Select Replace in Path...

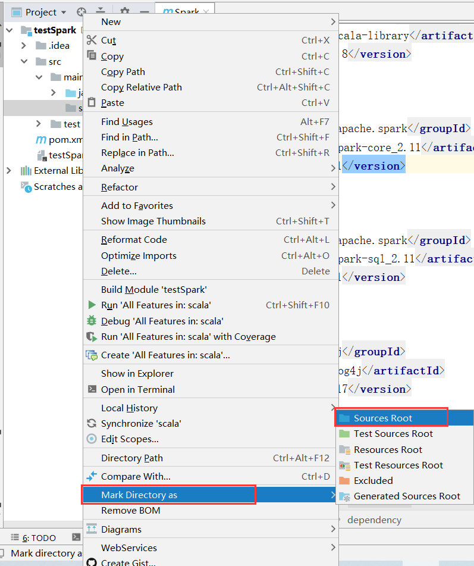click(211, 153)
